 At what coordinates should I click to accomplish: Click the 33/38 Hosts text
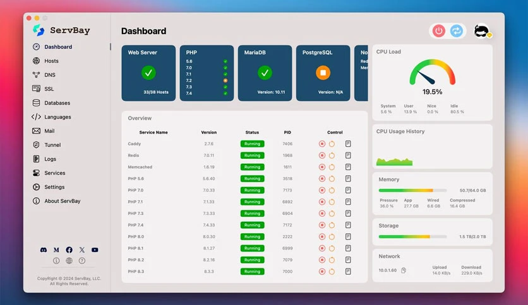tap(156, 92)
